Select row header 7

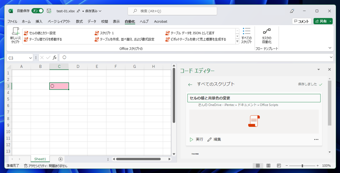pyautogui.click(x=8, y=112)
